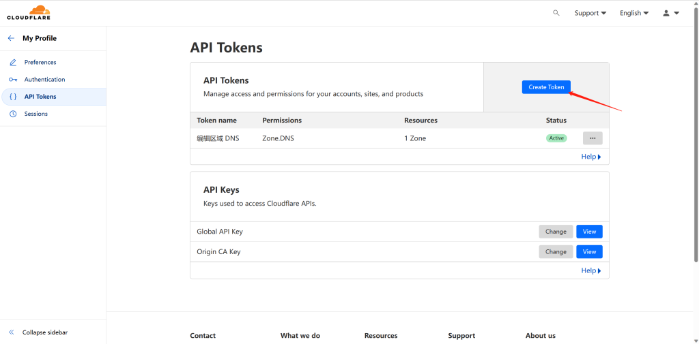Click the scrollbar down arrow
The height and width of the screenshot is (344, 699).
pos(696,341)
